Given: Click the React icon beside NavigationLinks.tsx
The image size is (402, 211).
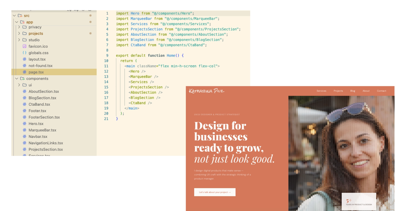Looking at the screenshot, I should click(x=24, y=143).
